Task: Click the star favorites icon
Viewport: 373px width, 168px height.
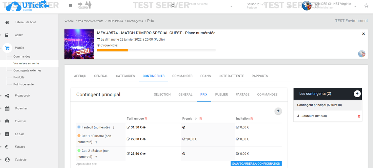Action: pyautogui.click(x=366, y=6)
